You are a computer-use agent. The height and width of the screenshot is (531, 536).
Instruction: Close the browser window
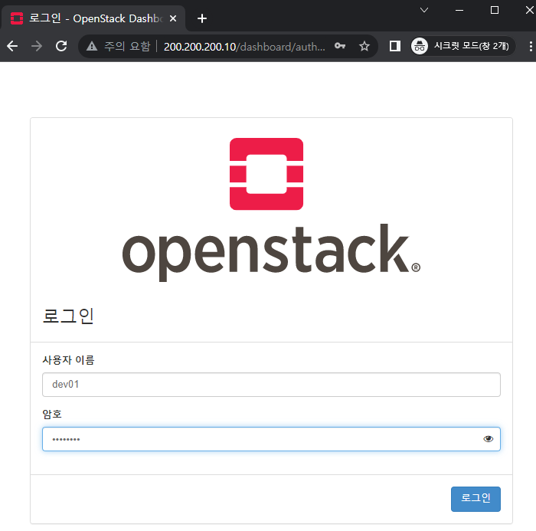[x=529, y=10]
